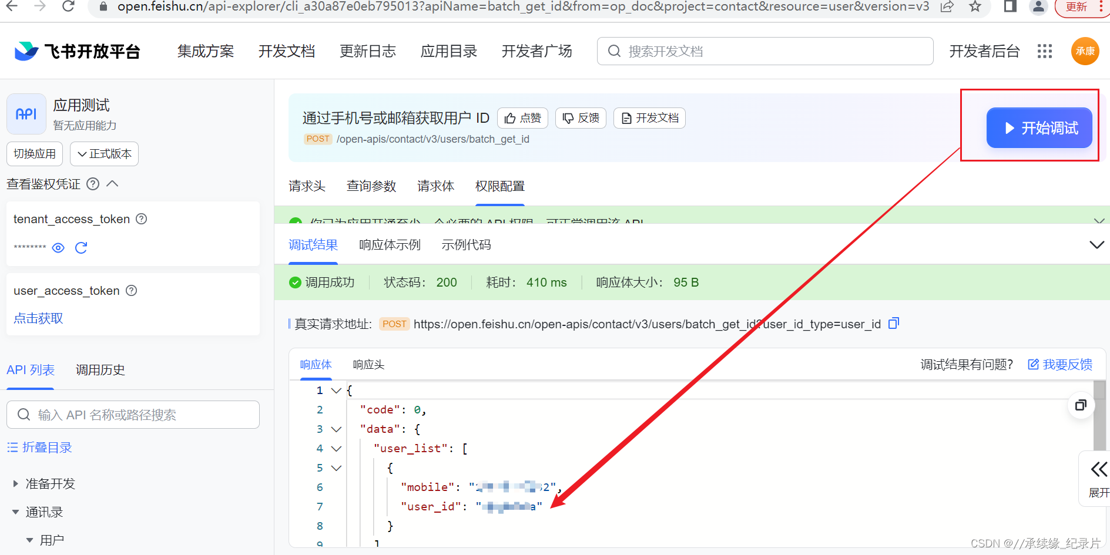Viewport: 1110px width, 555px height.
Task: Click 我要反馈 link
Action: tap(1060, 365)
